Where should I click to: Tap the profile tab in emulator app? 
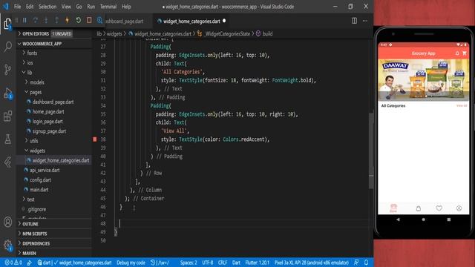pos(459,208)
